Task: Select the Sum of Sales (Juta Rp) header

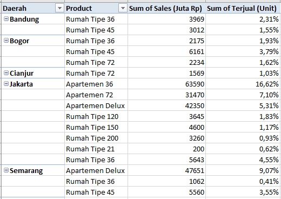Action: coord(166,8)
